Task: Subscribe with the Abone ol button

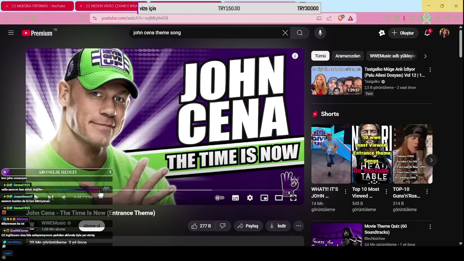Action: click(92, 226)
